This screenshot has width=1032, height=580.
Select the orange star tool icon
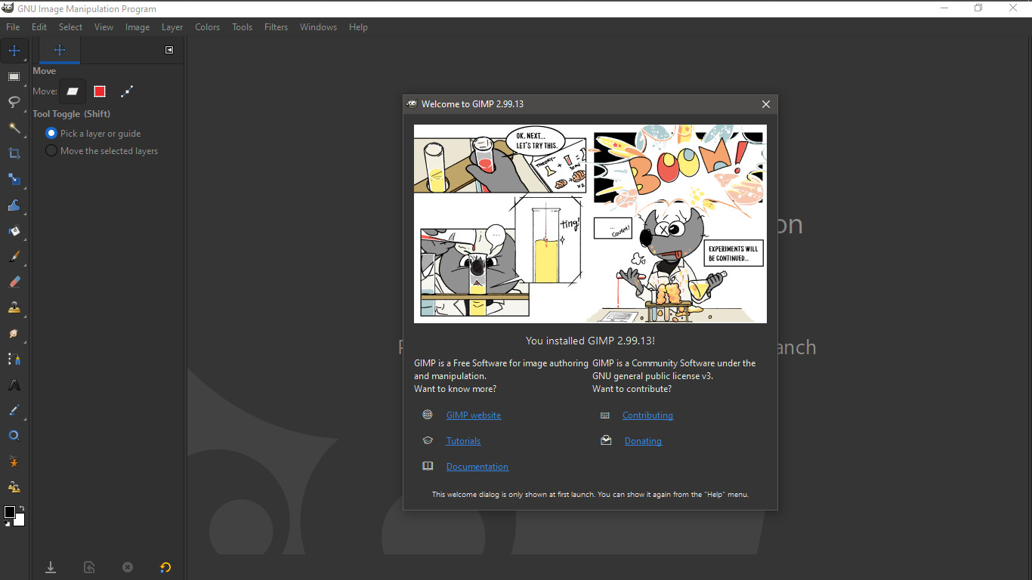coord(14,461)
